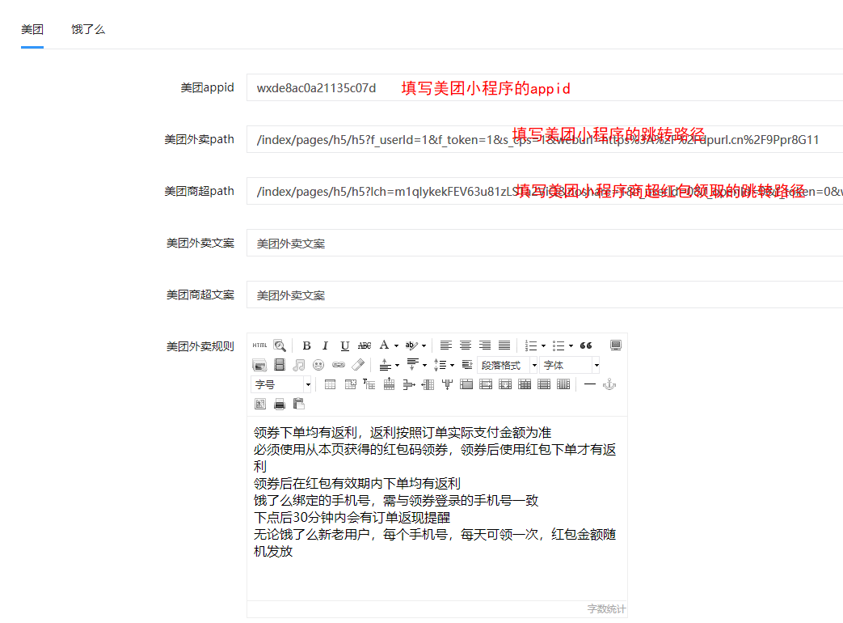Insert a blockquote
Viewport: 843px width, 623px height.
click(x=586, y=345)
